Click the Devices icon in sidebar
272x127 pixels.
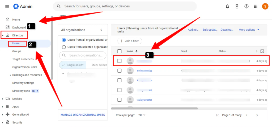click(7, 99)
